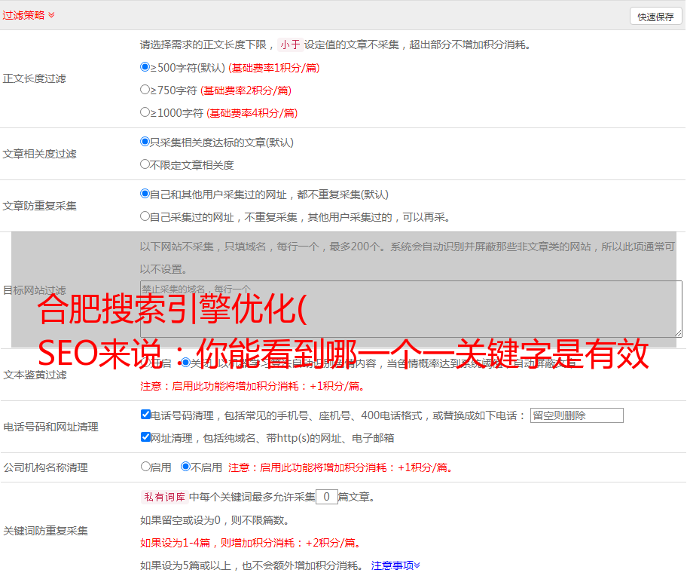Click the 留空则删除 replacement phone field
This screenshot has height=579, width=687.
(x=576, y=415)
